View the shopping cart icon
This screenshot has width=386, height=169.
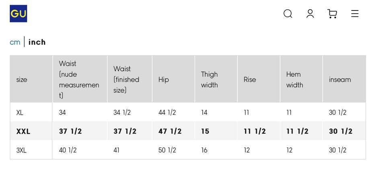point(332,14)
